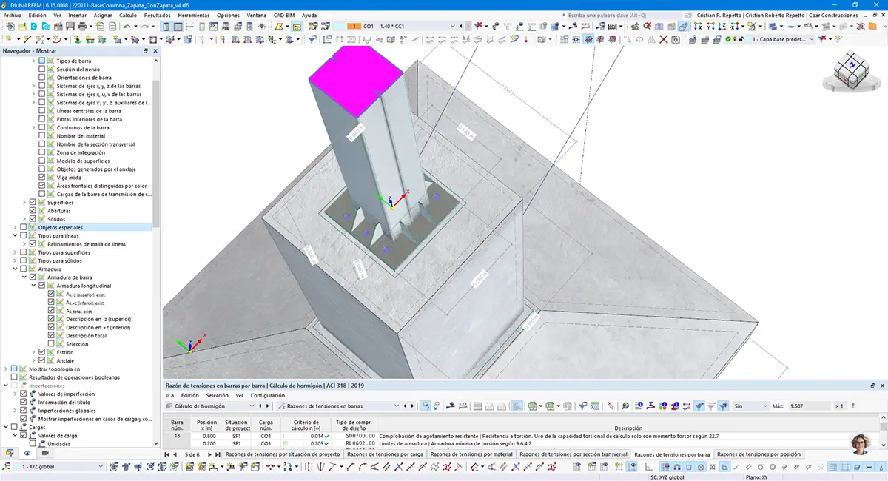Expand the Anclaje tree node
The image size is (888, 481).
[33, 361]
